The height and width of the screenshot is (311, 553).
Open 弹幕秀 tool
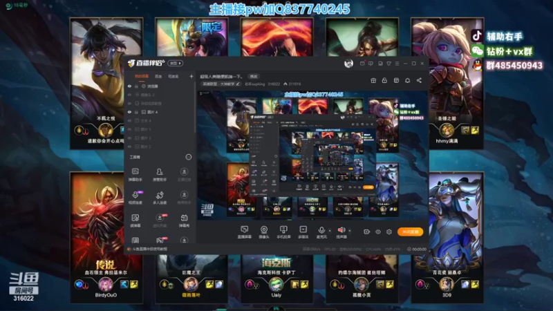(184, 220)
